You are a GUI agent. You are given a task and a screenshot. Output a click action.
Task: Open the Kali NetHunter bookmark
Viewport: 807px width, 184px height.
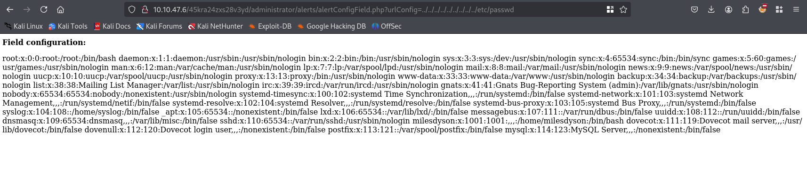(x=216, y=26)
